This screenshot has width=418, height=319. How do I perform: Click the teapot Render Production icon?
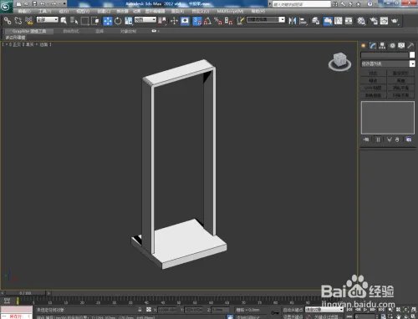(395, 21)
